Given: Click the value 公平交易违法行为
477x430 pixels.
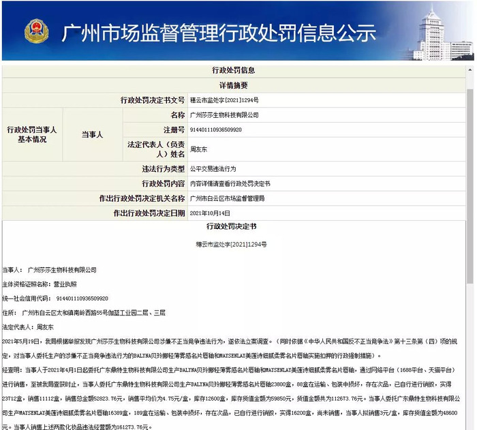Looking at the screenshot, I should (x=213, y=169).
